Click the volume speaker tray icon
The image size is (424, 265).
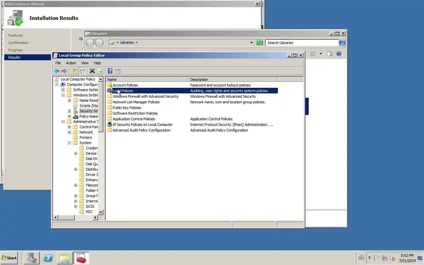393,258
